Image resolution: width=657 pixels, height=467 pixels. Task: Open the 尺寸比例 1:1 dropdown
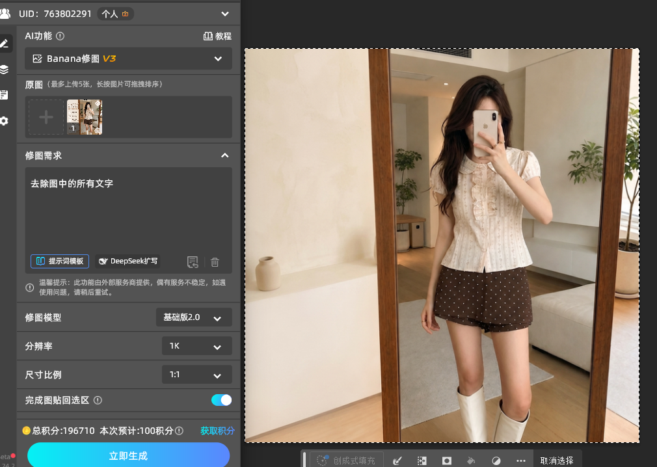pyautogui.click(x=197, y=375)
